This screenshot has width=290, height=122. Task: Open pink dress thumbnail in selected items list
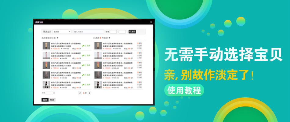pyautogui.click(x=98, y=56)
